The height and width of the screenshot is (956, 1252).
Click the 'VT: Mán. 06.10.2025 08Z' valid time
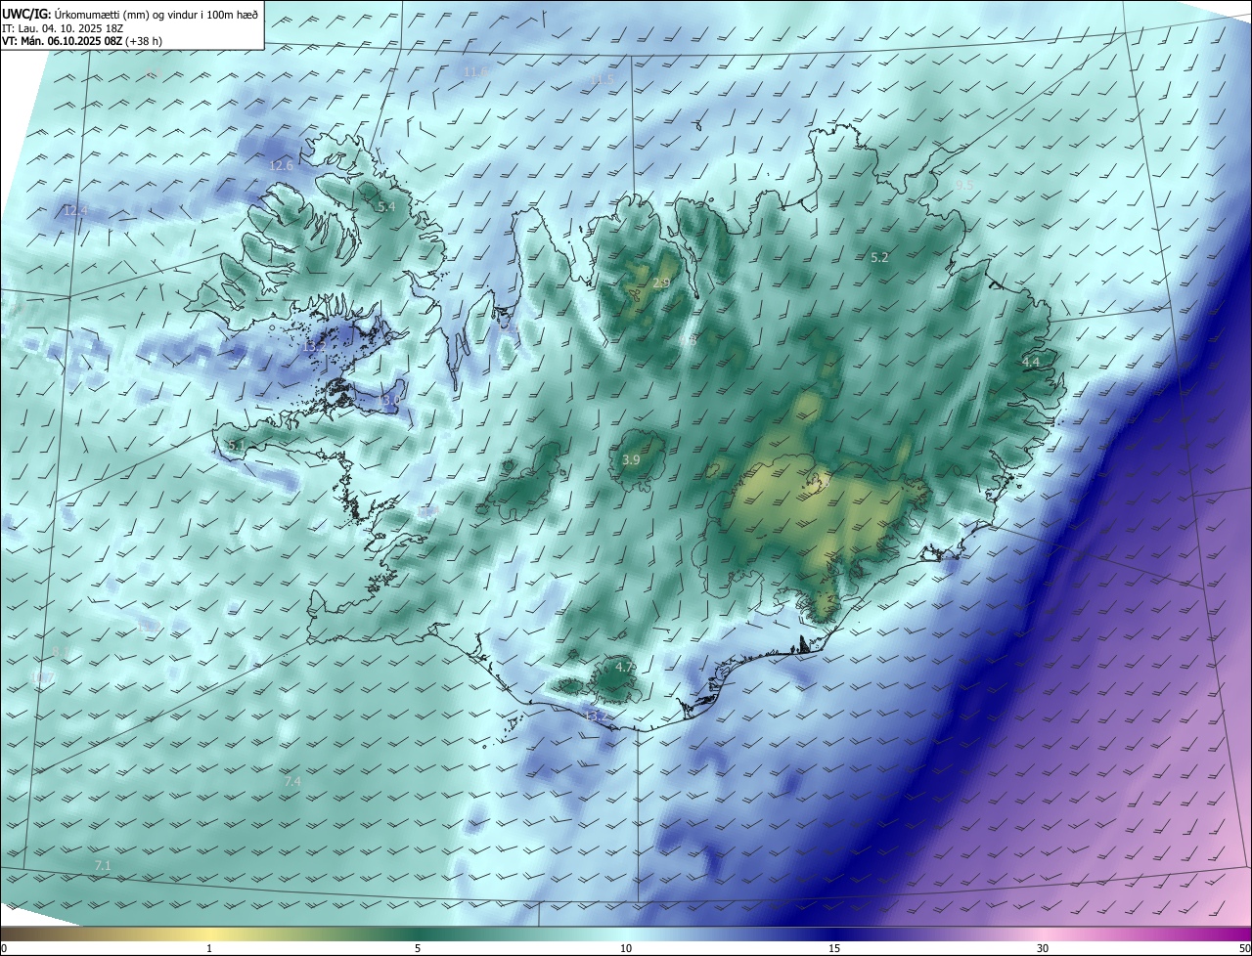(62, 41)
